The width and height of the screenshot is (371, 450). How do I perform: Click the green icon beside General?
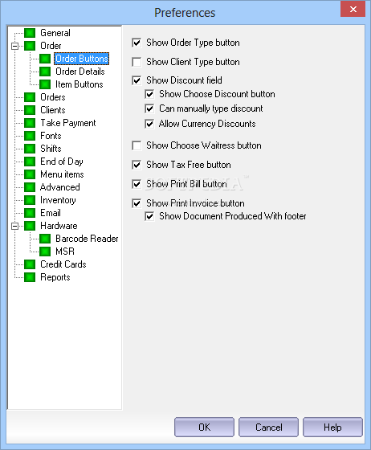click(30, 33)
